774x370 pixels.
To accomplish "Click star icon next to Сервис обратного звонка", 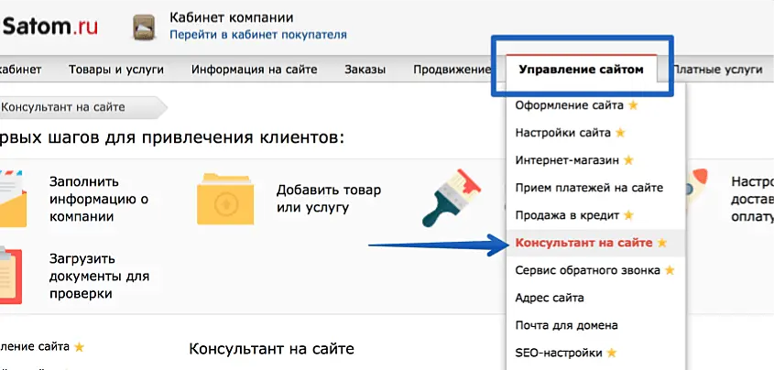I will (x=670, y=270).
